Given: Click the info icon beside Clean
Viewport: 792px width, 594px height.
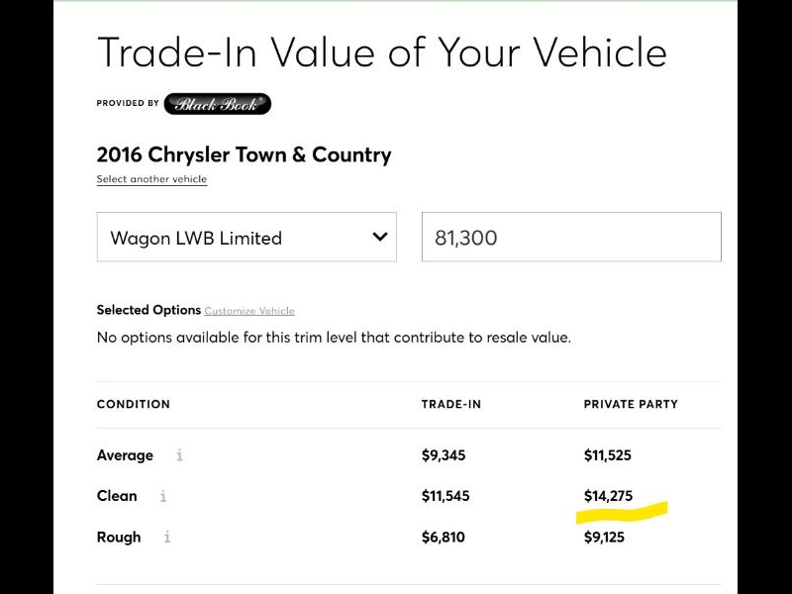Looking at the screenshot, I should [163, 496].
